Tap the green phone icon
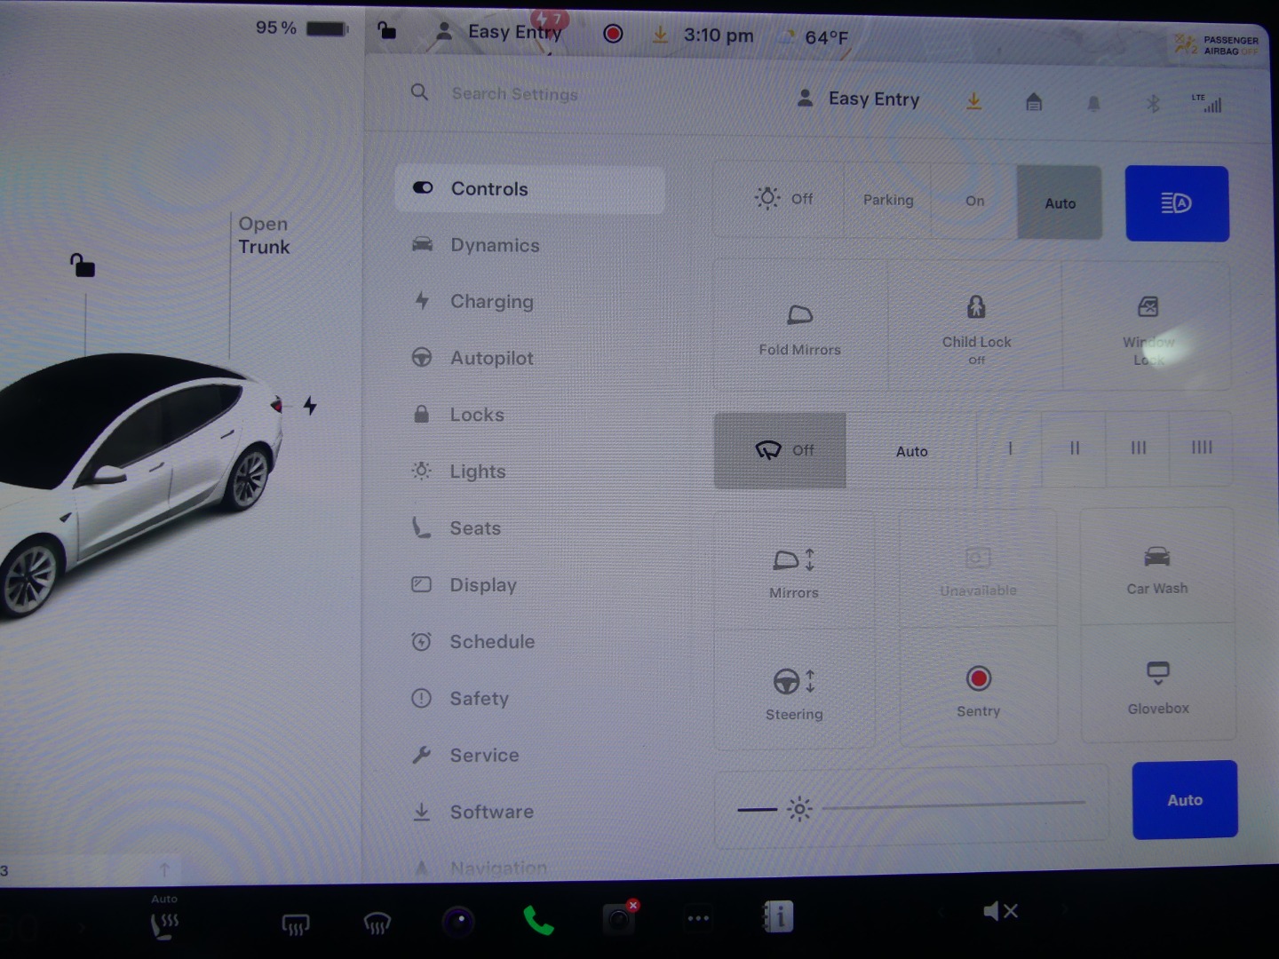 point(537,921)
